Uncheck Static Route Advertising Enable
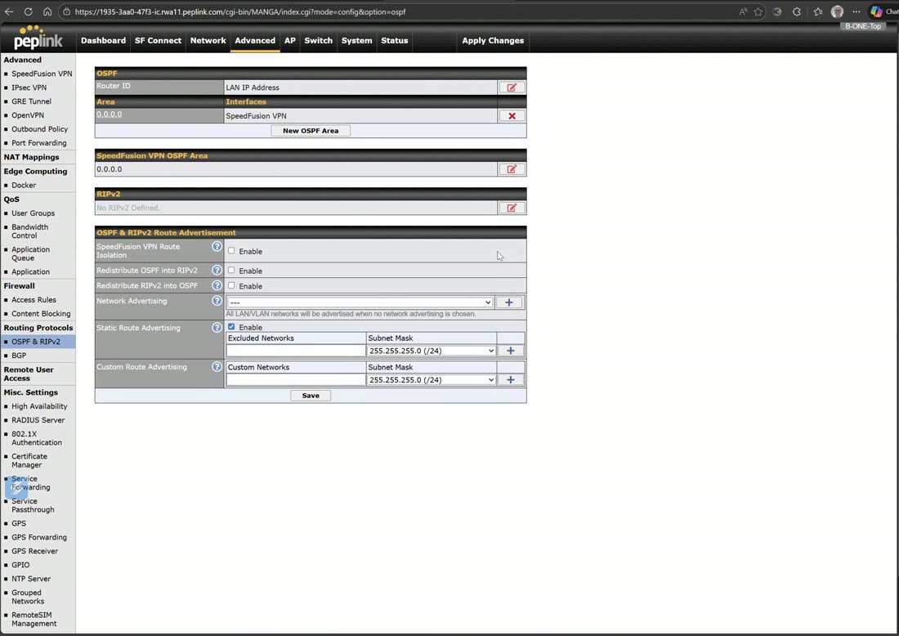Image resolution: width=899 pixels, height=636 pixels. coord(231,326)
